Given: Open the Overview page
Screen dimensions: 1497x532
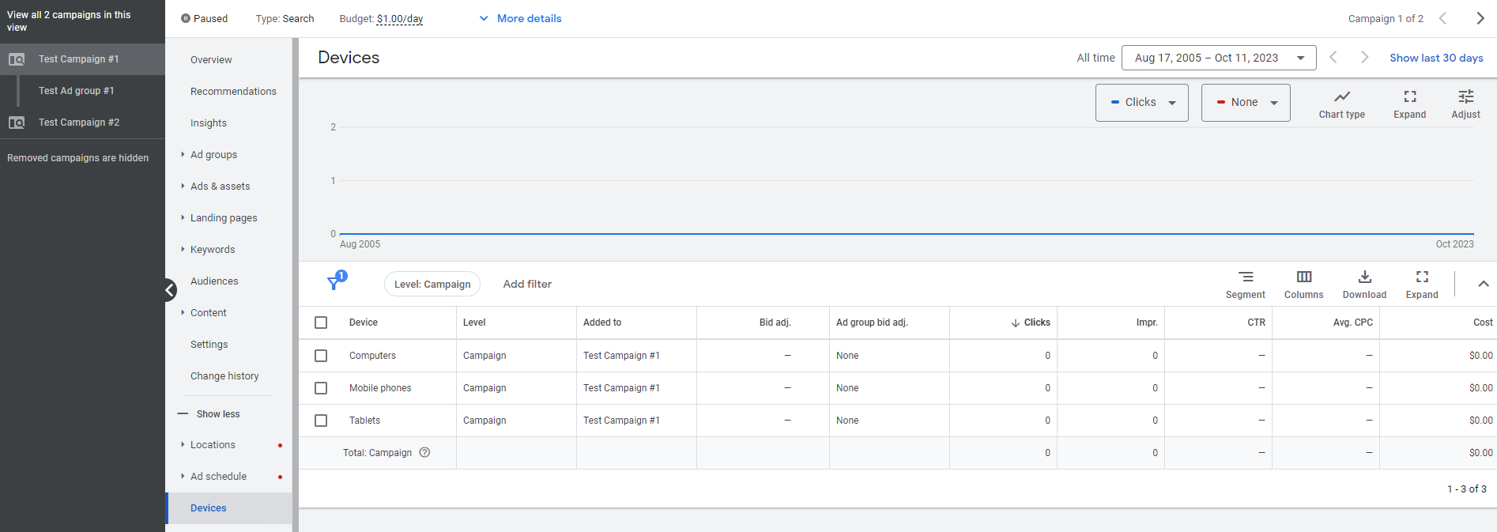Looking at the screenshot, I should (x=211, y=60).
